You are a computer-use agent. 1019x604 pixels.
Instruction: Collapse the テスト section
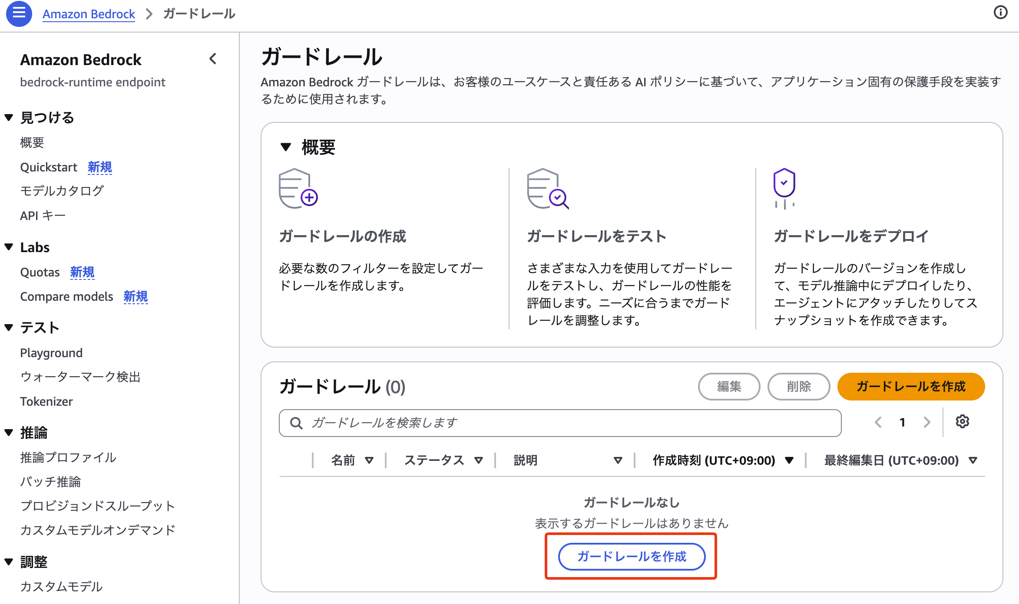[9, 328]
